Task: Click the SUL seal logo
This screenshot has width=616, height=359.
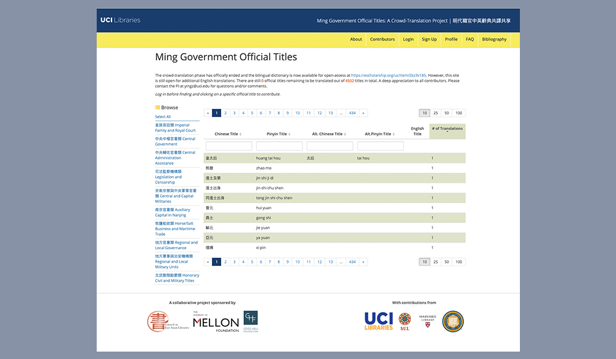Action: tap(405, 321)
